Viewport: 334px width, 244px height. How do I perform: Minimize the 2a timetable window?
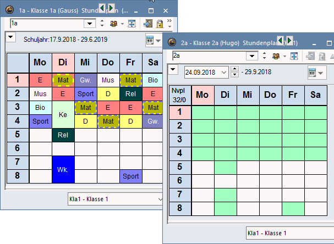[x=314, y=43]
